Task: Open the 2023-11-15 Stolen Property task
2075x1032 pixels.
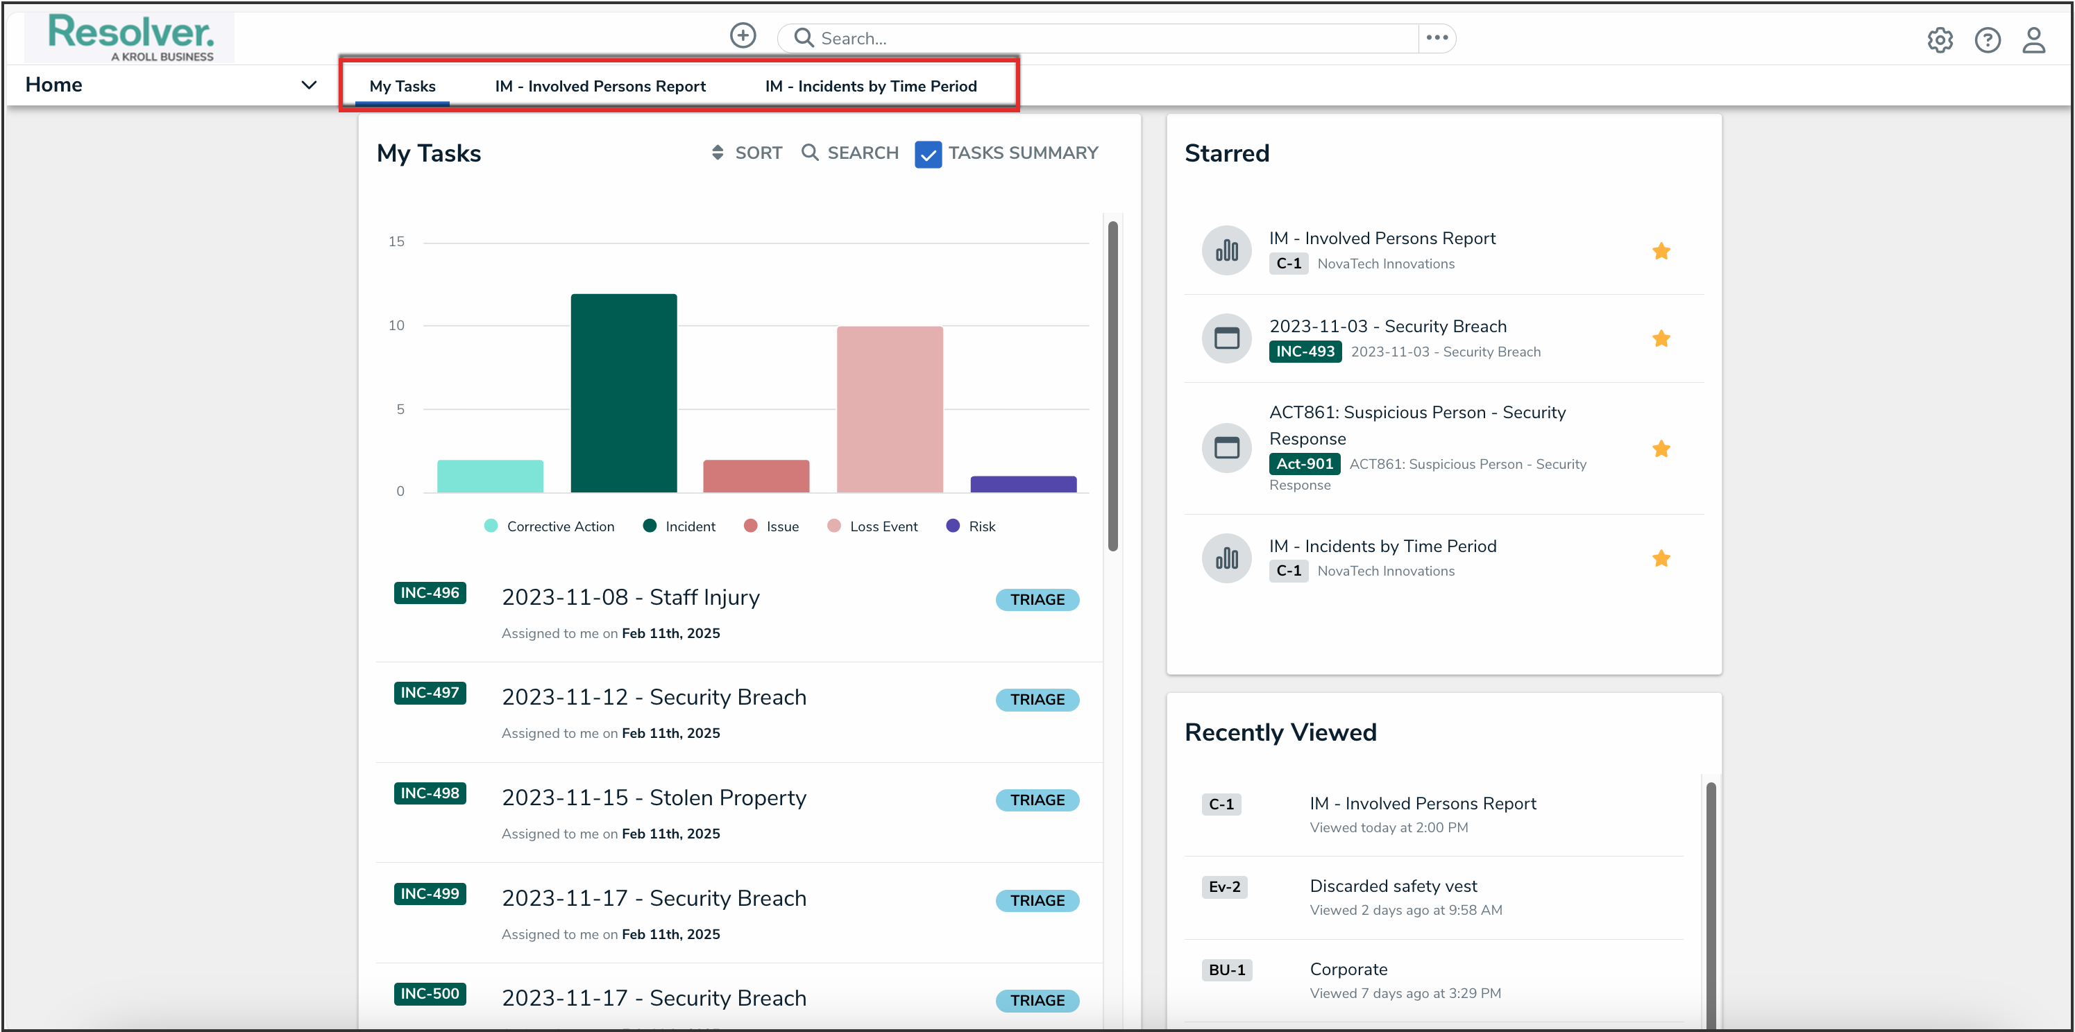Action: point(653,797)
